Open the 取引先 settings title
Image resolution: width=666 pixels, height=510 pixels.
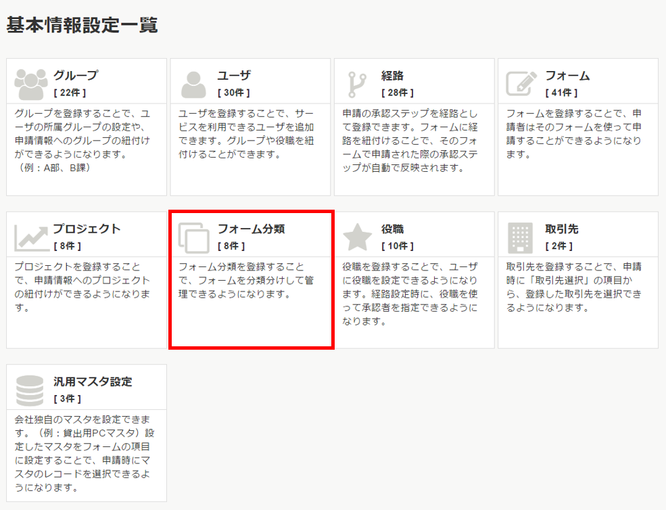point(562,229)
